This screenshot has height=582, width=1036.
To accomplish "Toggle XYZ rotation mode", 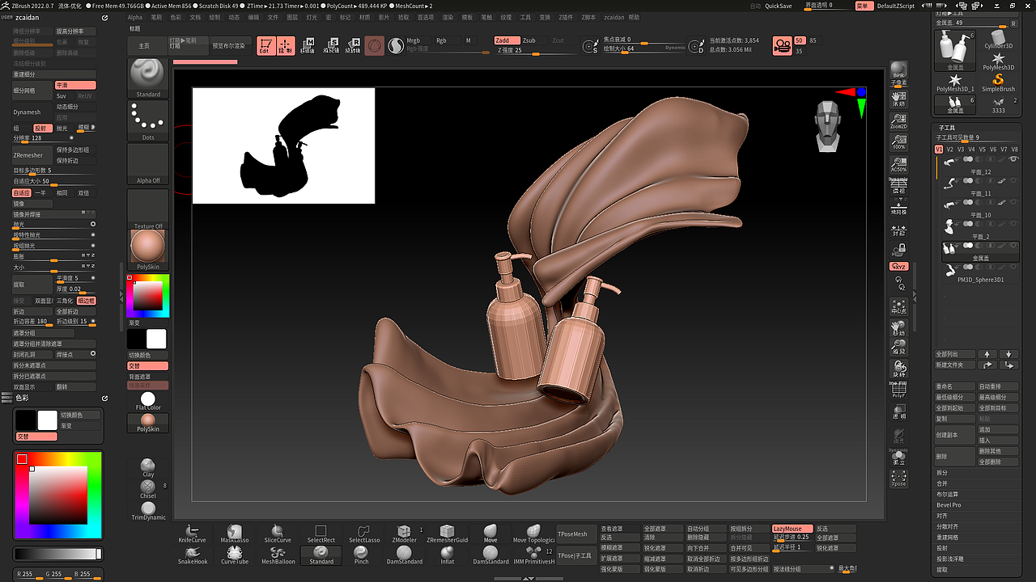I will coord(898,266).
